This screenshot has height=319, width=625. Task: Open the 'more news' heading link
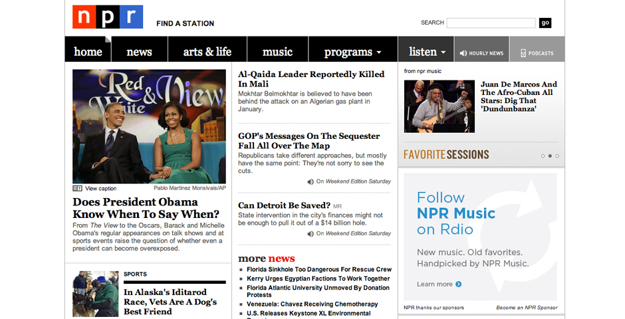pos(266,259)
